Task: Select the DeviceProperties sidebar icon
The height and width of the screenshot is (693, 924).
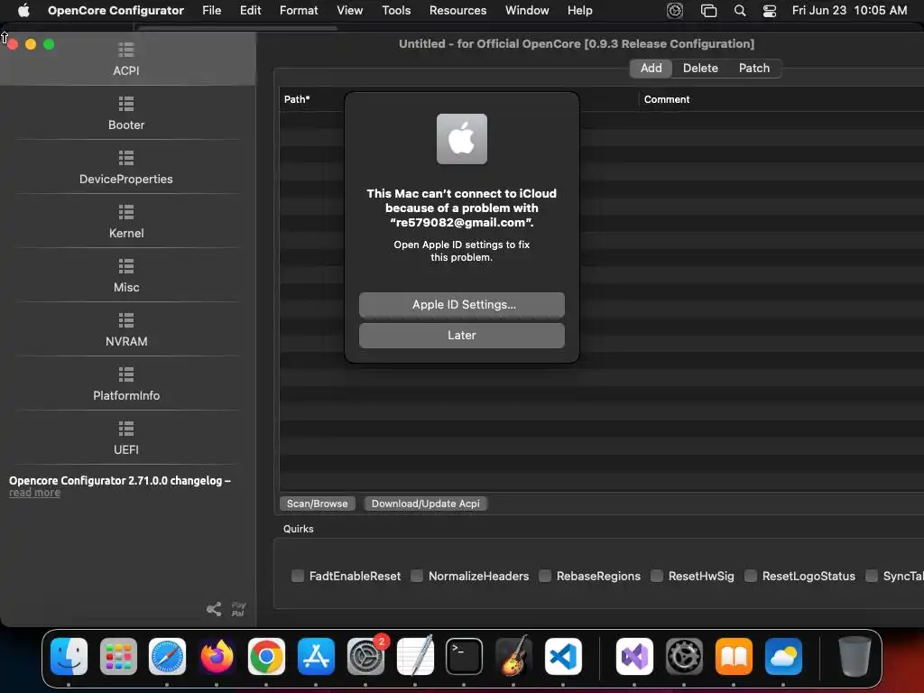Action: tap(126, 158)
